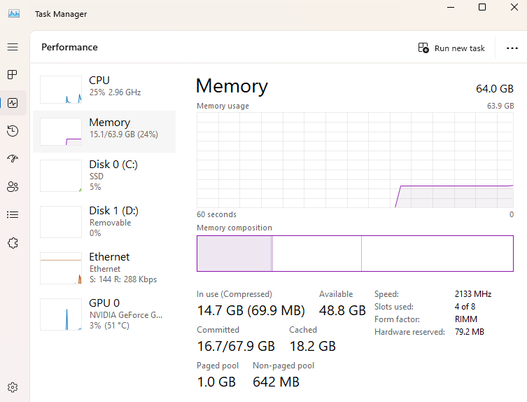Select GPU 0 NVIDIA GeForce item

click(104, 314)
